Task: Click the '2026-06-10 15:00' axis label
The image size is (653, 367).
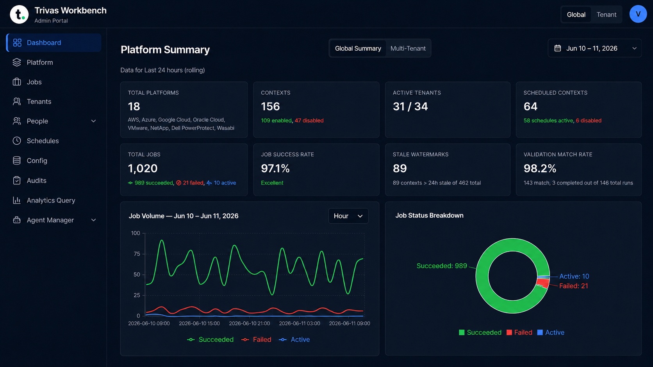Action: click(x=199, y=323)
